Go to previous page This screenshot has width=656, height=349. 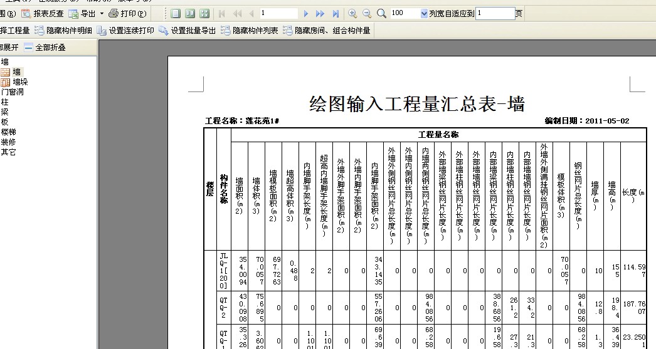pyautogui.click(x=251, y=14)
